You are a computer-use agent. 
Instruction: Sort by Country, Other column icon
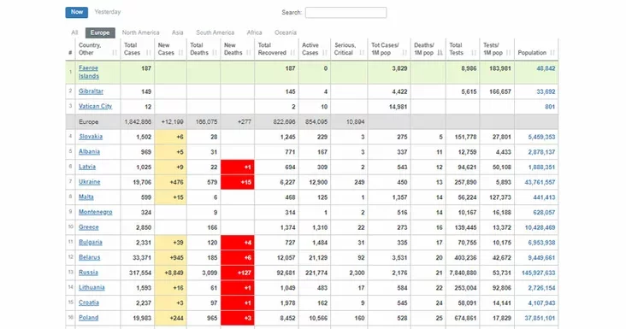(x=115, y=53)
